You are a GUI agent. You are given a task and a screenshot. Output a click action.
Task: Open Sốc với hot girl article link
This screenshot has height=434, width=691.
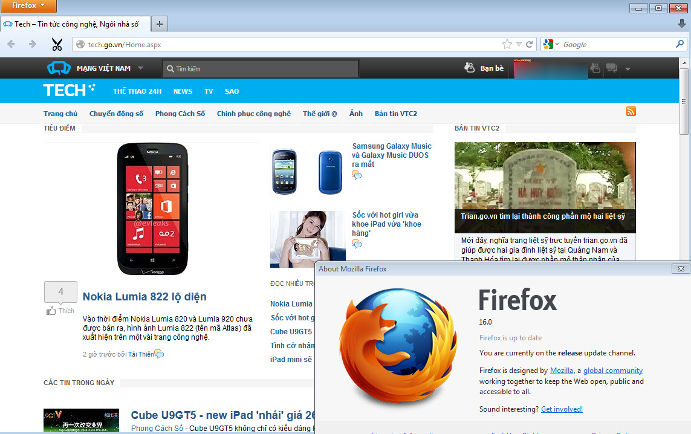pyautogui.click(x=386, y=224)
